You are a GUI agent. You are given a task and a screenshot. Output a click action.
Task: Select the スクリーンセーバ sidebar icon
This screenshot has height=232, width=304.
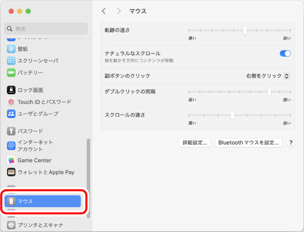pos(11,61)
